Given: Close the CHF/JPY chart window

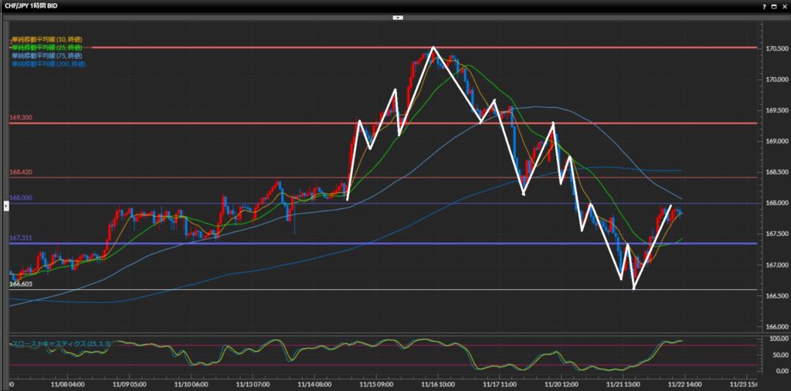Looking at the screenshot, I should click(x=784, y=6).
